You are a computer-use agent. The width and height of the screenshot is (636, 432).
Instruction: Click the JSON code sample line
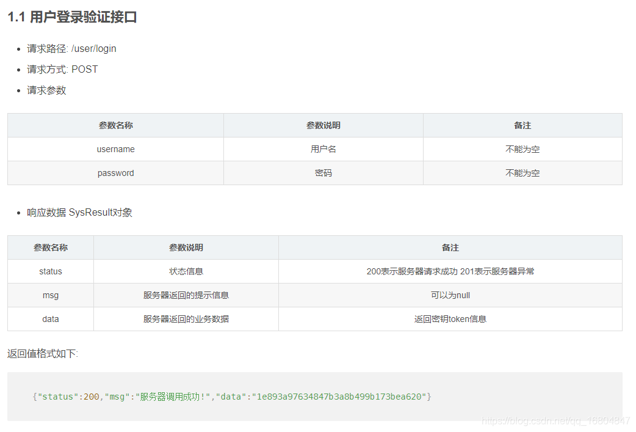(x=231, y=397)
